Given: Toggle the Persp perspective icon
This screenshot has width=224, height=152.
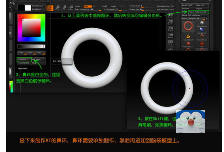Looking at the screenshot, I should [170, 42].
